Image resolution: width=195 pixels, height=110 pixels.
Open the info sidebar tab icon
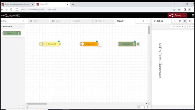pos(175,21)
